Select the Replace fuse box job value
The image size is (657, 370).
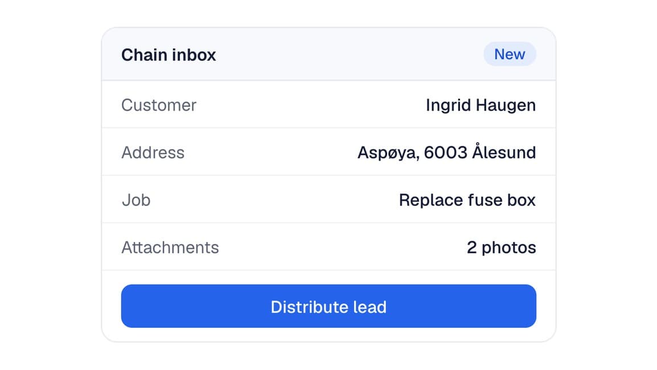467,200
